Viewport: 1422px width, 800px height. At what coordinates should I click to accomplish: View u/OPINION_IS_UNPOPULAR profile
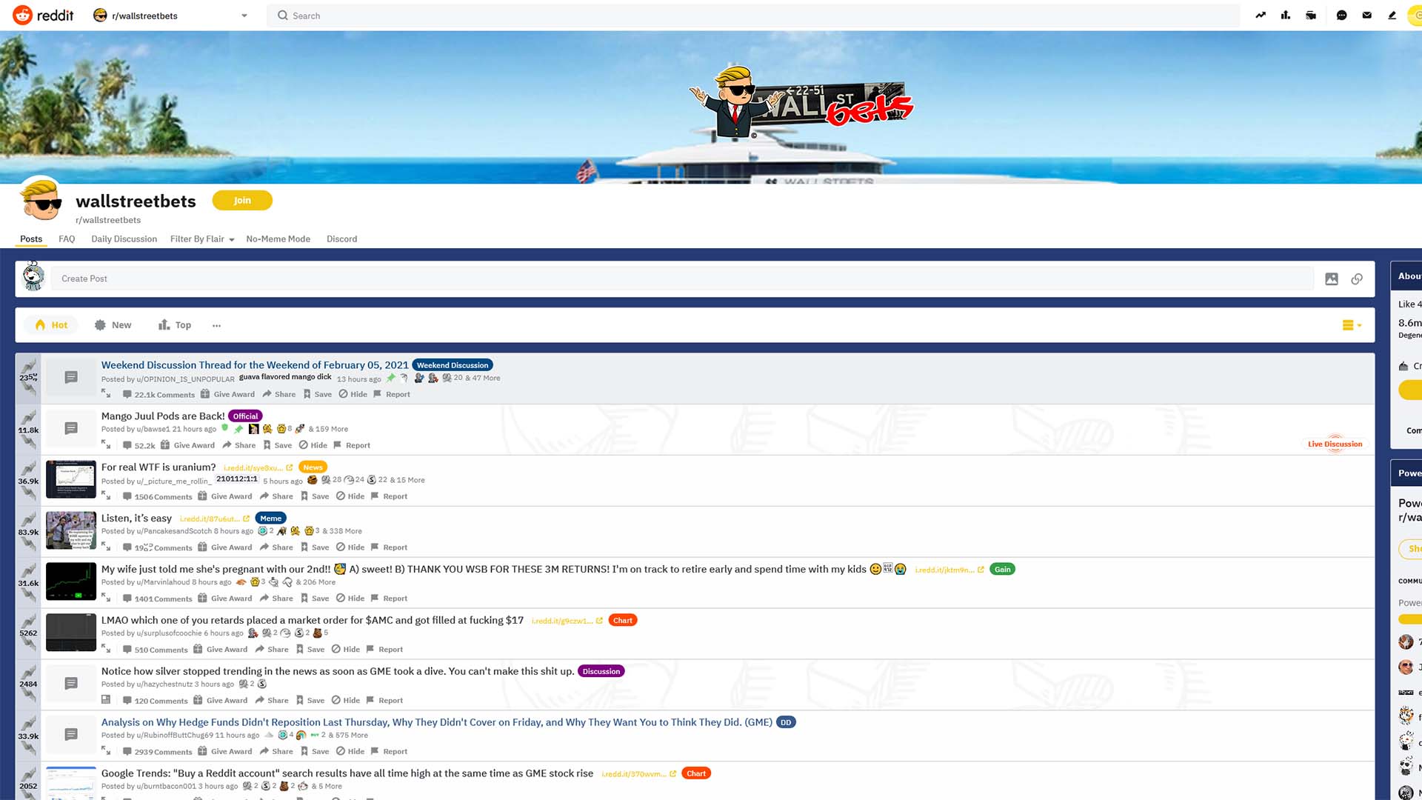pyautogui.click(x=185, y=379)
